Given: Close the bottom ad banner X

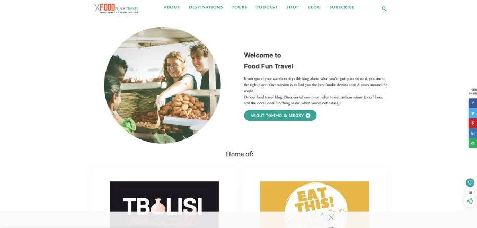Looking at the screenshot, I should click(331, 217).
